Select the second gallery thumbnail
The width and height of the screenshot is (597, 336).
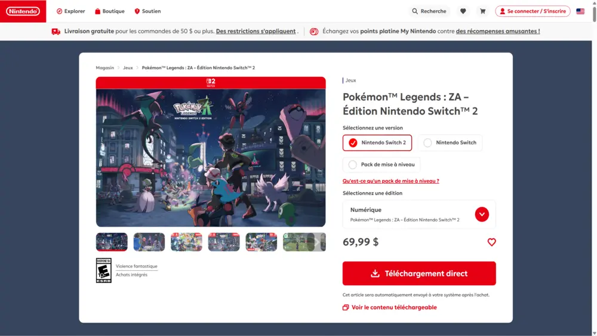(149, 242)
